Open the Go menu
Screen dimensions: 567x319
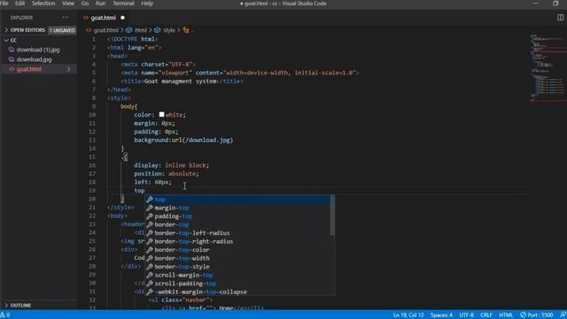click(85, 4)
